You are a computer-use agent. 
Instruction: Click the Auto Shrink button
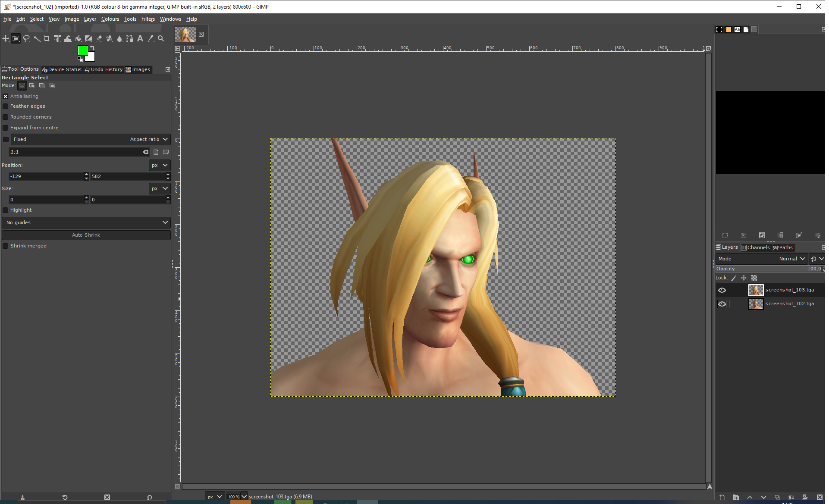tap(86, 235)
